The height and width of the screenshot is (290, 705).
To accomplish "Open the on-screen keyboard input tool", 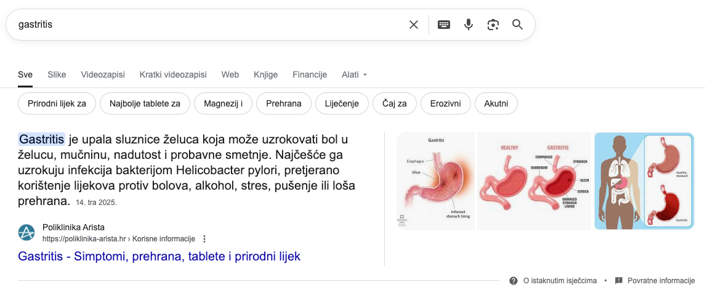I will (x=444, y=25).
